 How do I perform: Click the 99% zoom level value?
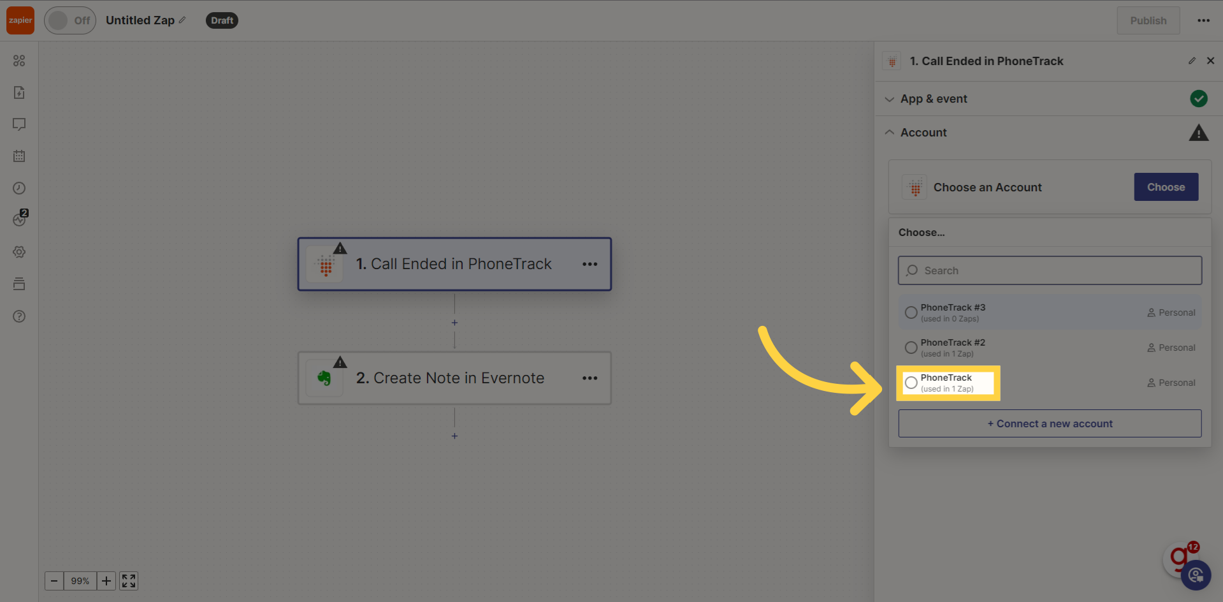(x=80, y=581)
